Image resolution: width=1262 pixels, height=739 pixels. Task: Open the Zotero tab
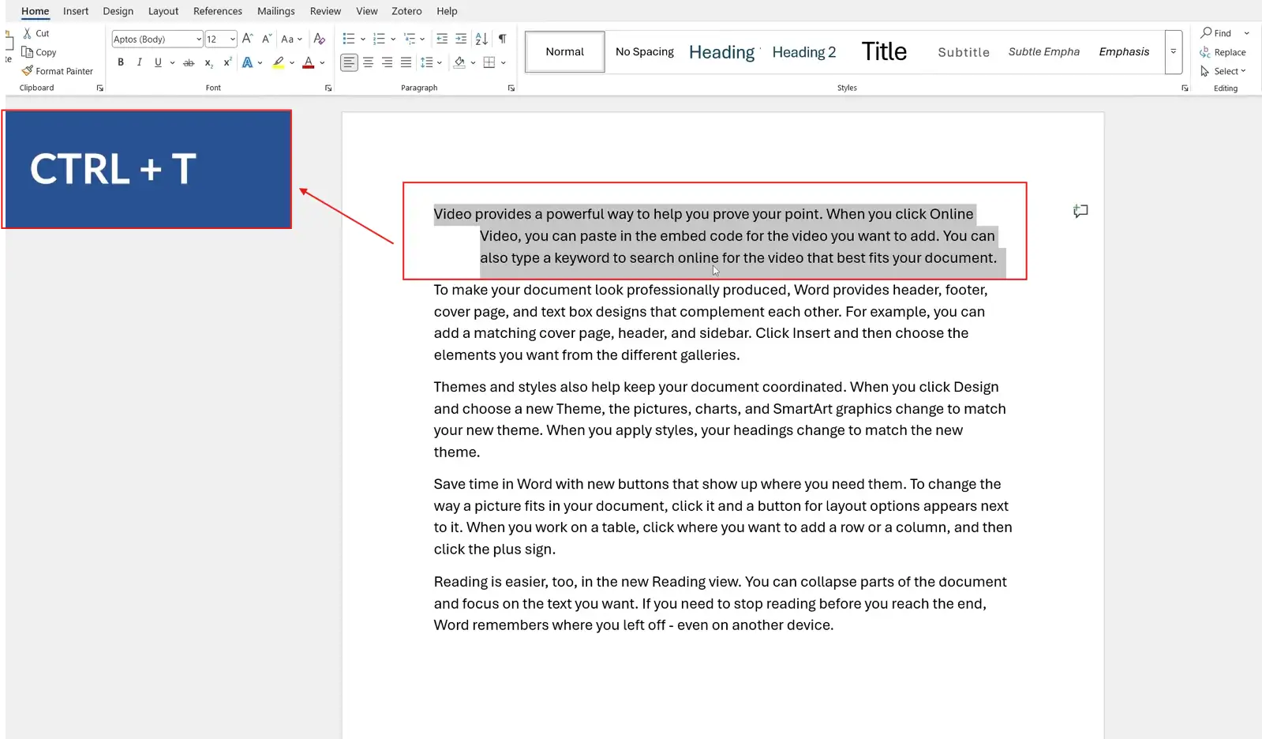[406, 11]
